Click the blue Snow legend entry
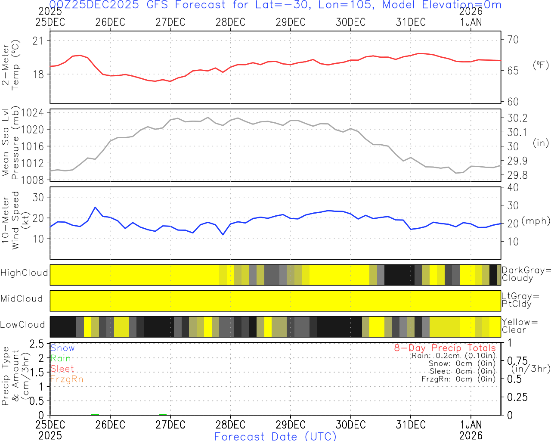Viewport: 551px width, 441px height. click(62, 348)
